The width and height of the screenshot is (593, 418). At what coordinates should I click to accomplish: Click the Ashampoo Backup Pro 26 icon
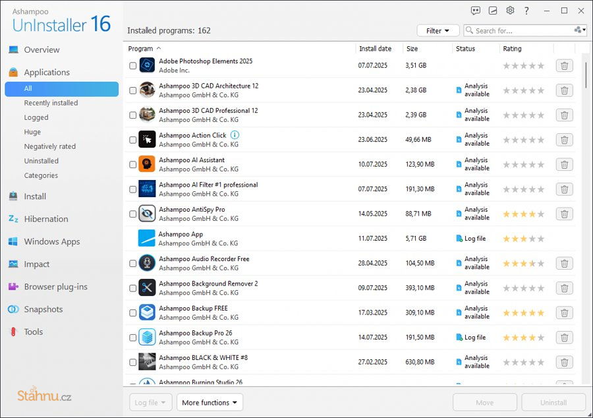pyautogui.click(x=147, y=337)
